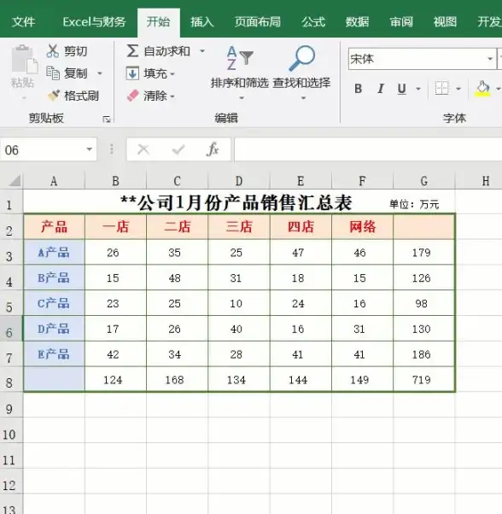Click the 剪切 button label
The height and width of the screenshot is (514, 502).
(76, 51)
